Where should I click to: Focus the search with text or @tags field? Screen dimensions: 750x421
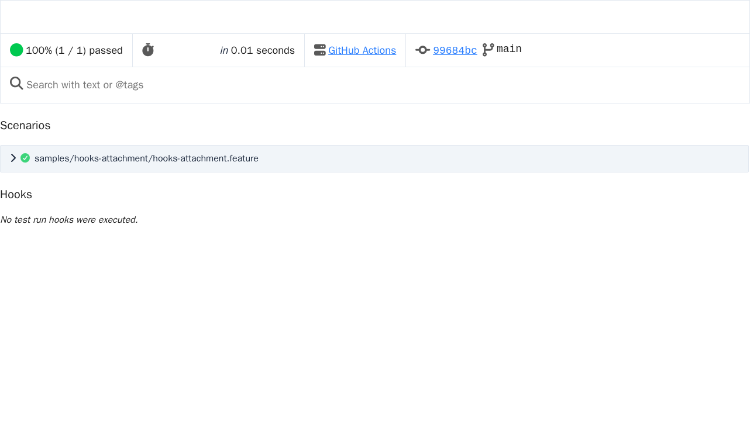(374, 85)
